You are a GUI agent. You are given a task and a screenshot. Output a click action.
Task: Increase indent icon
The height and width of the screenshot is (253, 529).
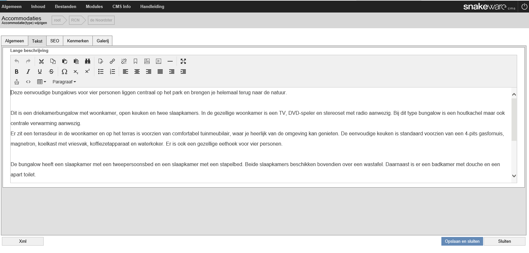(183, 72)
